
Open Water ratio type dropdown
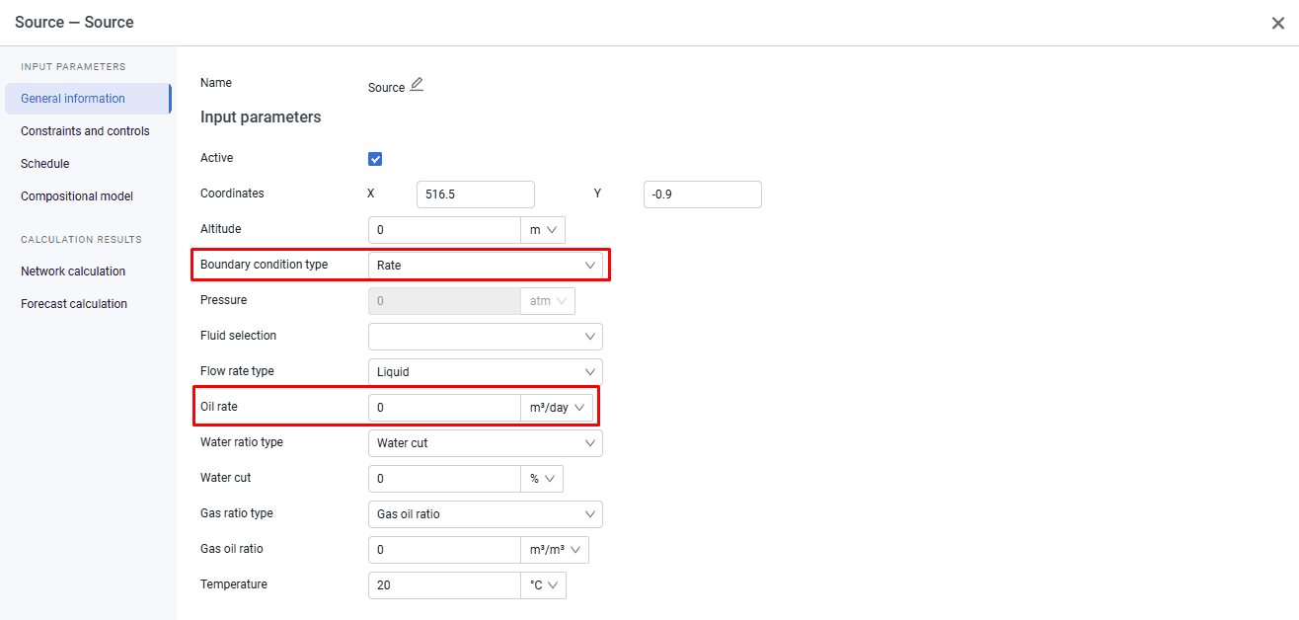point(485,443)
